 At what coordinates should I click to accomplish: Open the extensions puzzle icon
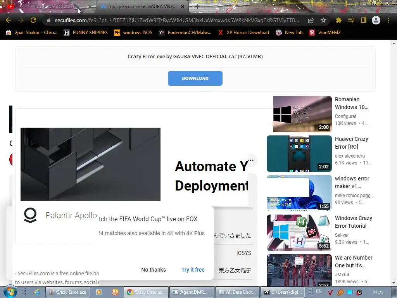click(x=339, y=20)
